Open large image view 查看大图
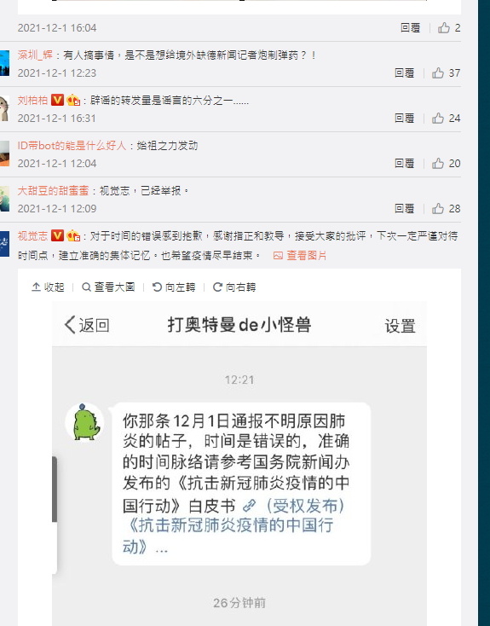Viewport: 490px width, 626px height. click(x=108, y=287)
